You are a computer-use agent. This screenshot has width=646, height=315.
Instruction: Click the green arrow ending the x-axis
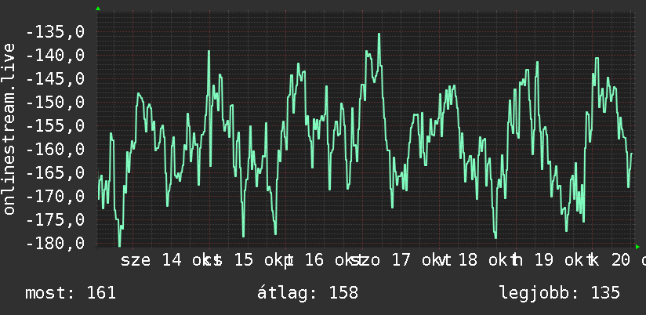pyautogui.click(x=637, y=247)
